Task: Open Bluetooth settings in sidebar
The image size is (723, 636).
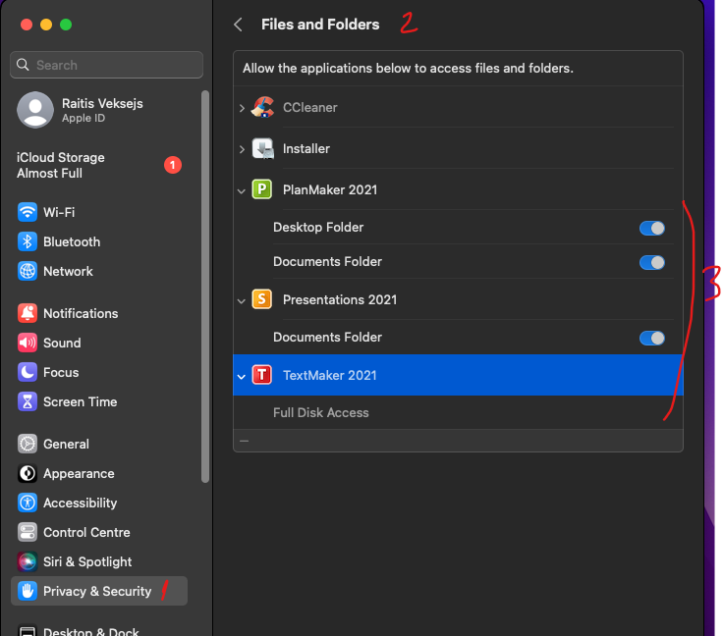Action: click(71, 241)
